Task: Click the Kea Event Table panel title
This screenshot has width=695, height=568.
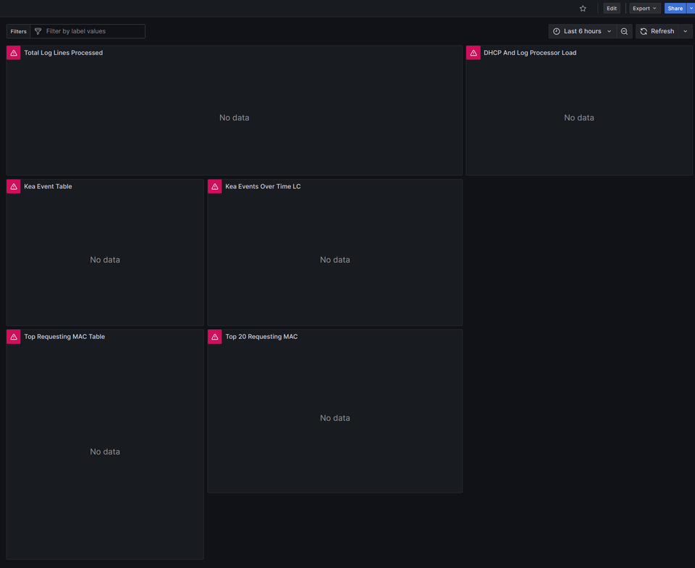Action: pyautogui.click(x=48, y=187)
